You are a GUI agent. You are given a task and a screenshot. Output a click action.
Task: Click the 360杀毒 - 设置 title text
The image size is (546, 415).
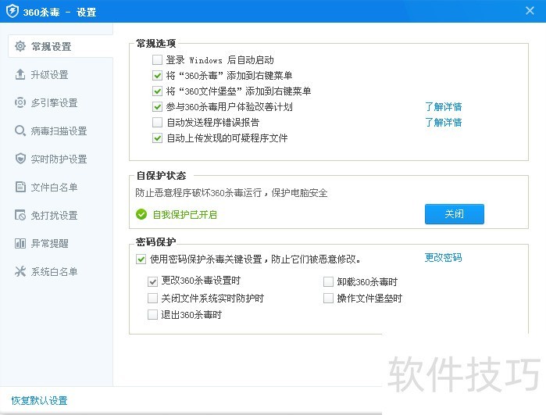[59, 13]
